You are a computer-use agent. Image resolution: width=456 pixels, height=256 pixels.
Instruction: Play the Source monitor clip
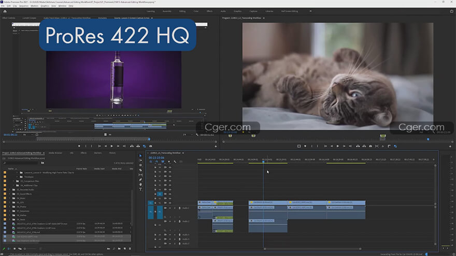pyautogui.click(x=112, y=146)
